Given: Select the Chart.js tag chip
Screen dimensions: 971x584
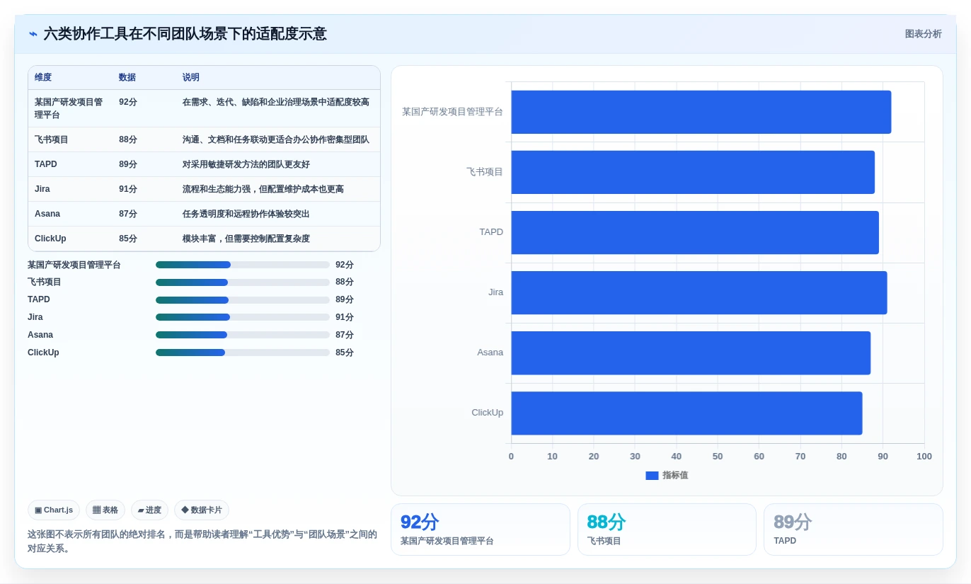Looking at the screenshot, I should (54, 510).
